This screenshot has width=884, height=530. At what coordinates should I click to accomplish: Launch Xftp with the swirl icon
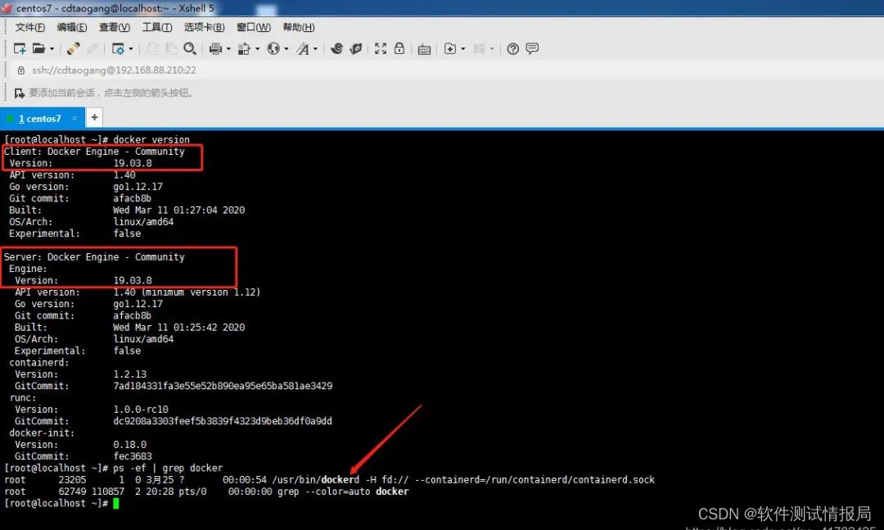[336, 48]
